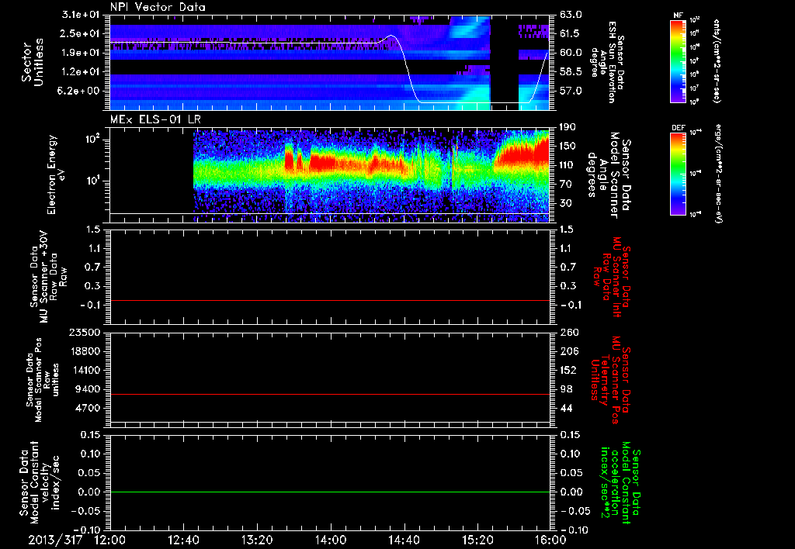Click the 150 scanner angle tick
The image size is (795, 549).
(568, 146)
